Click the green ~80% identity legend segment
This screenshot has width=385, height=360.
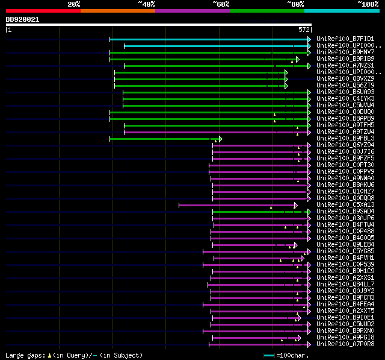[x=267, y=11]
